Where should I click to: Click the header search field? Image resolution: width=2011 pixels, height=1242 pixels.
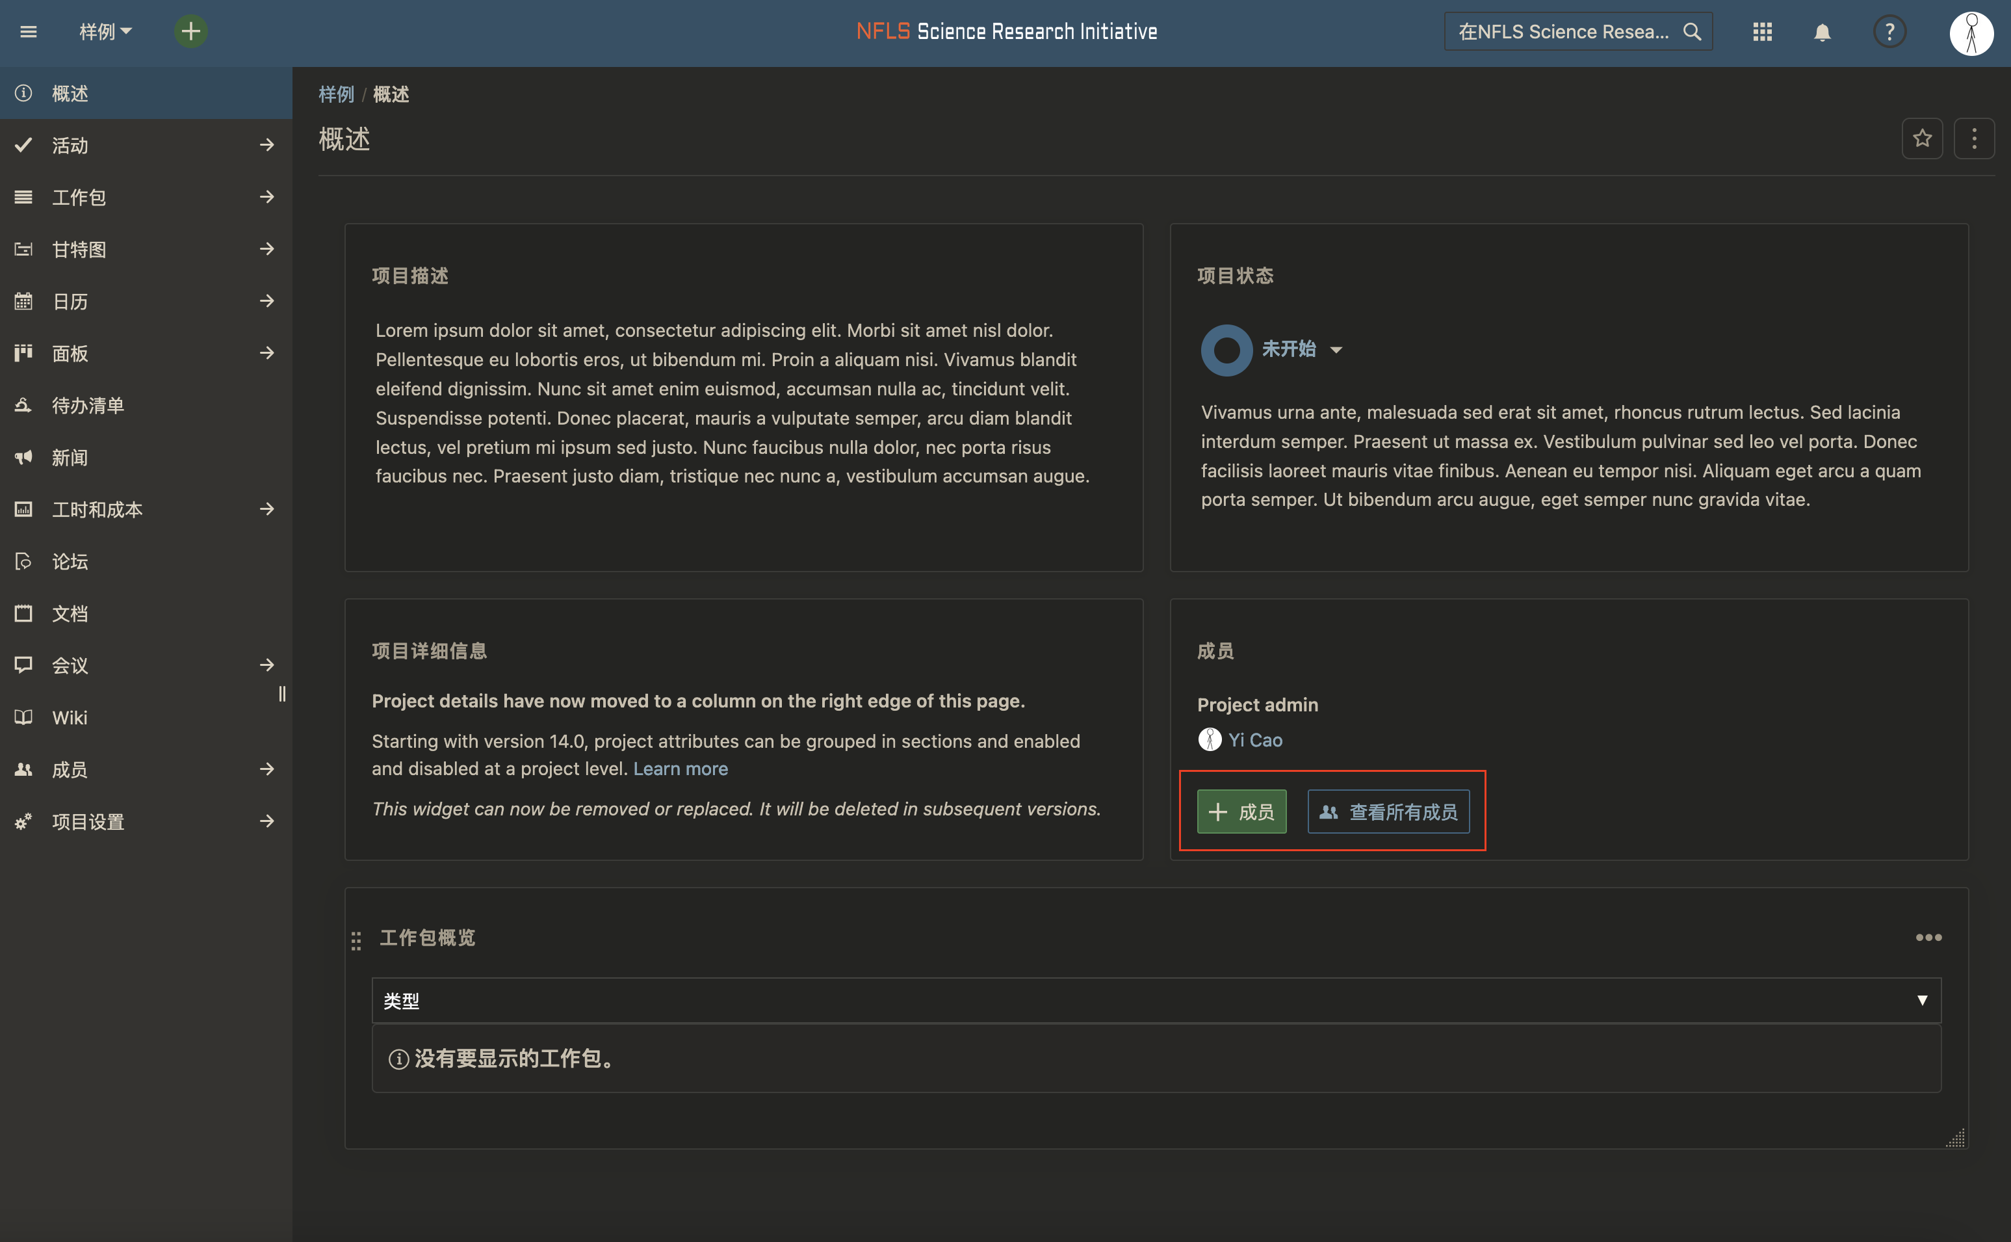1564,32
